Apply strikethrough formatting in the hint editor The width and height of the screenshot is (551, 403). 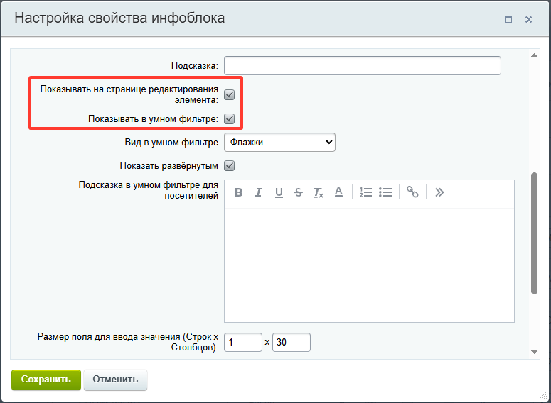coord(299,192)
